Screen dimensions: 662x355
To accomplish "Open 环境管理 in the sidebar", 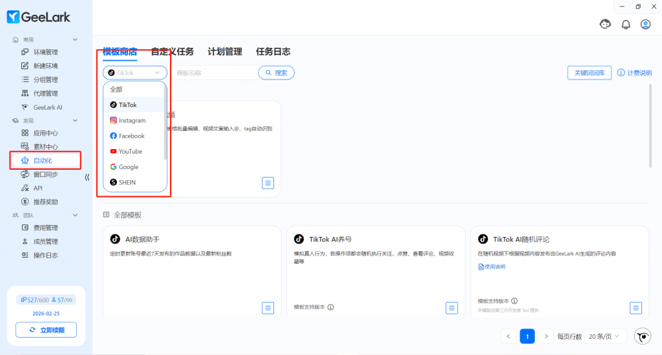I will click(x=45, y=52).
